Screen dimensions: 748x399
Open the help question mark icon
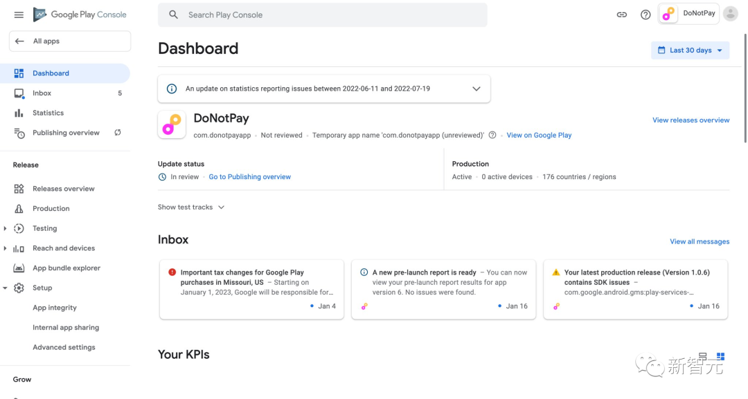[x=645, y=15]
